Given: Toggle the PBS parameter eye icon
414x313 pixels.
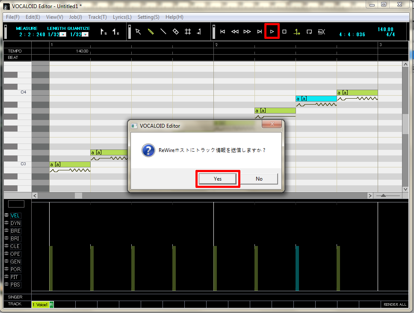Looking at the screenshot, I should (x=6, y=284).
